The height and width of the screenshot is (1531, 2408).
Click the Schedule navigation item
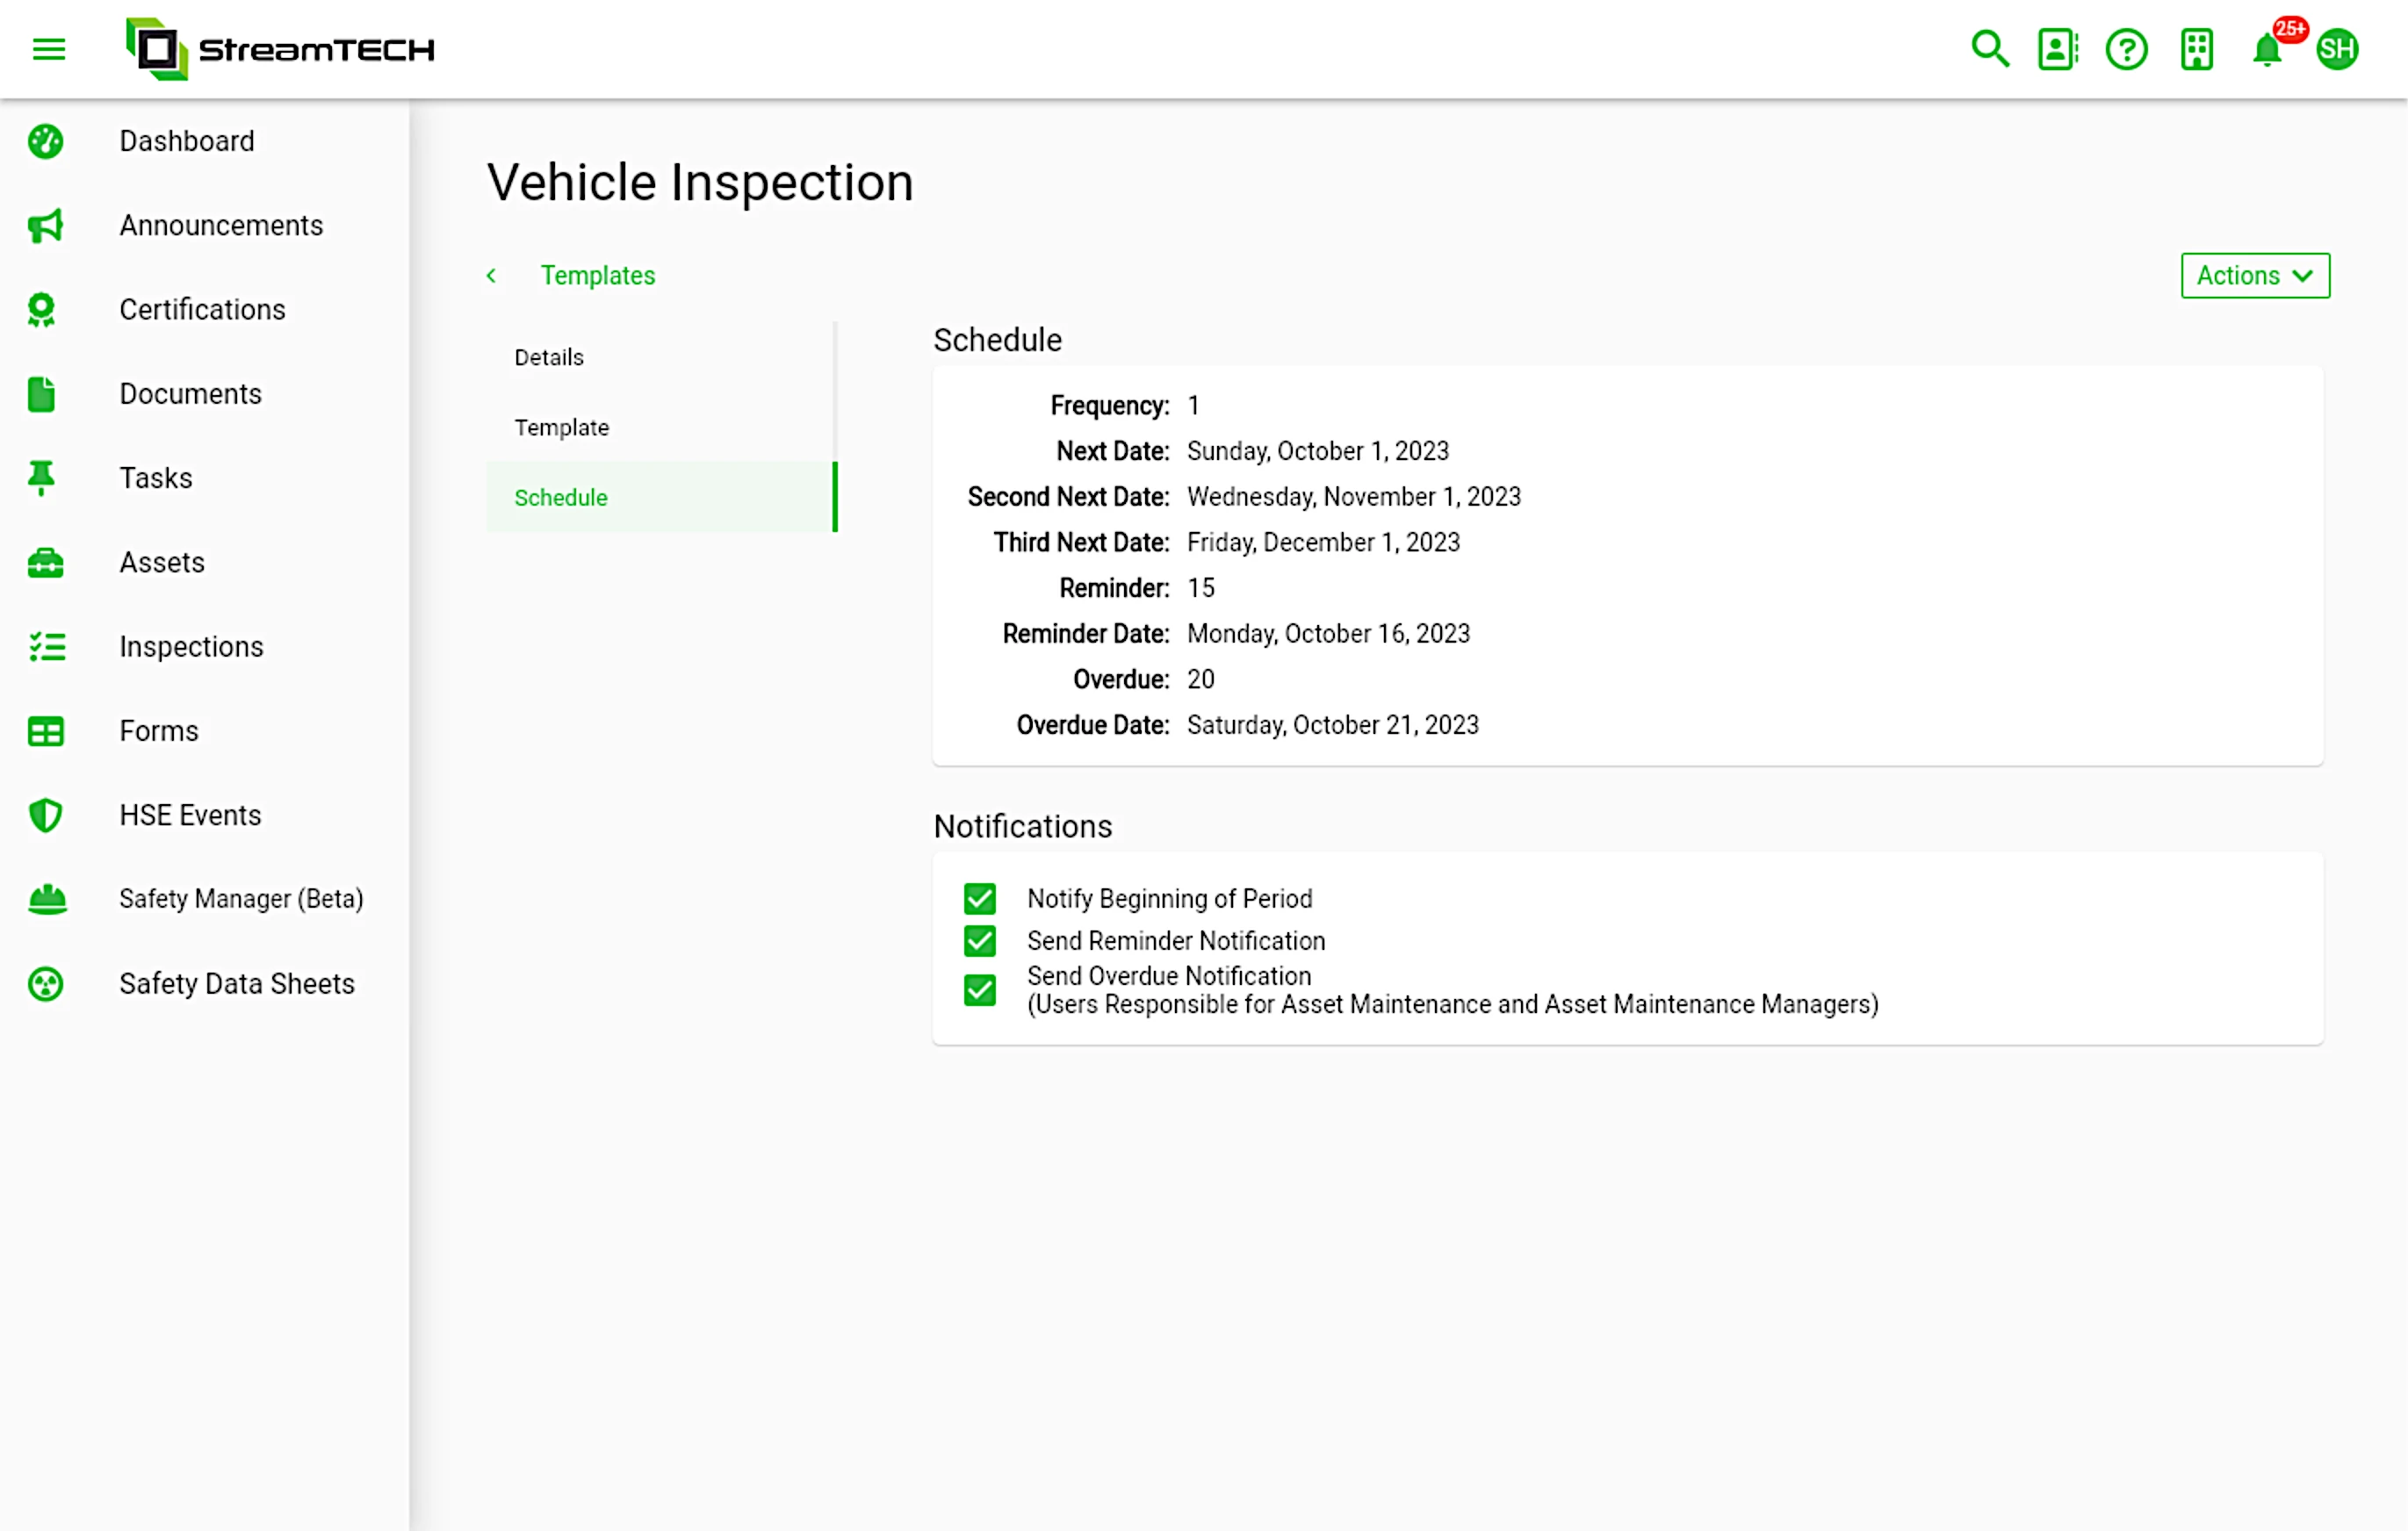coord(560,498)
